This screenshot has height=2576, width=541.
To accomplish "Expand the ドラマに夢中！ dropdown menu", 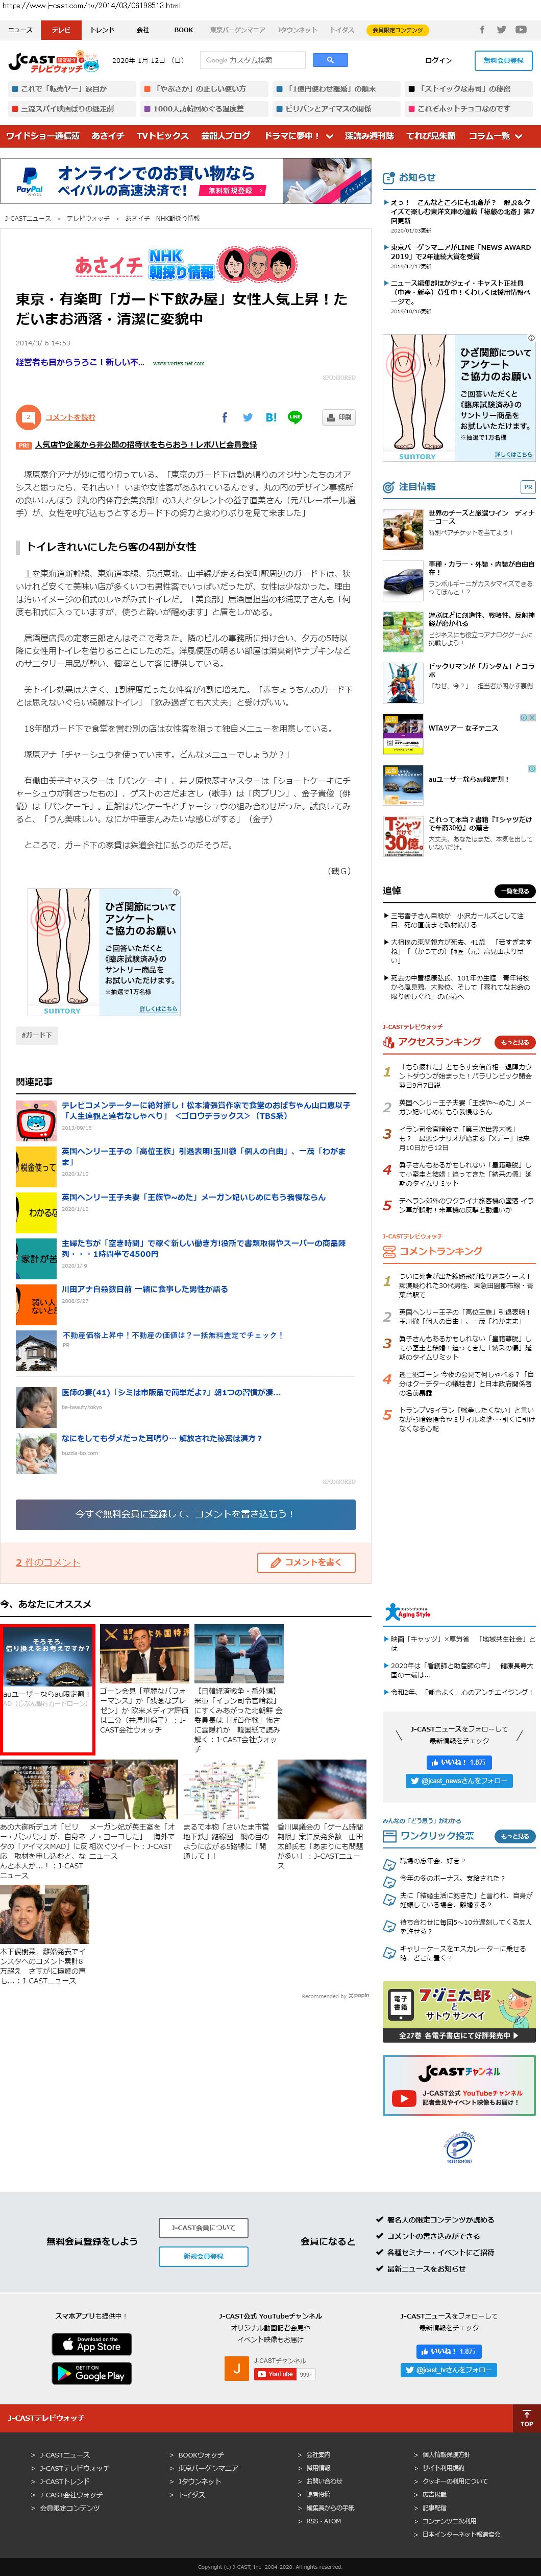I will [x=297, y=136].
